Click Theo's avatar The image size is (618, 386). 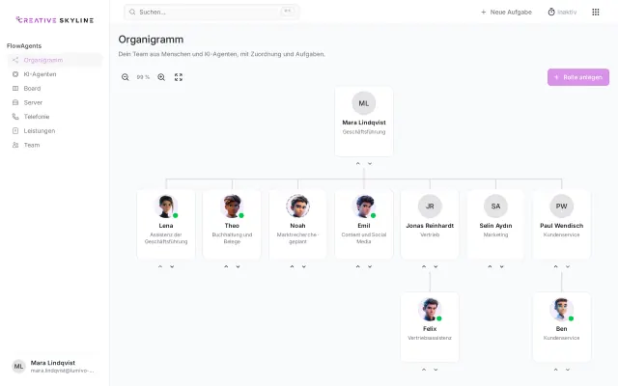(232, 207)
